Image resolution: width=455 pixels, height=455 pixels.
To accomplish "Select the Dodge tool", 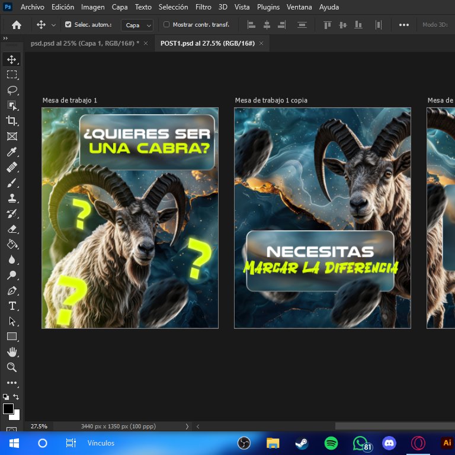I will click(x=12, y=275).
